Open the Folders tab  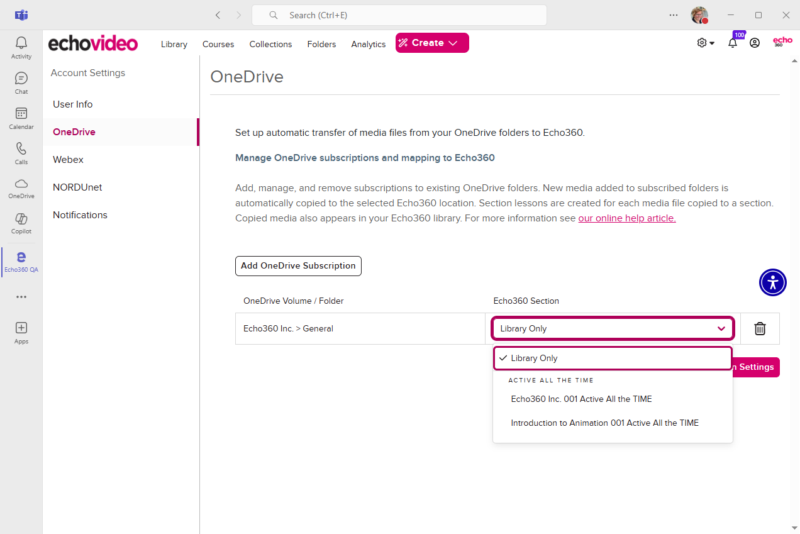pyautogui.click(x=321, y=44)
